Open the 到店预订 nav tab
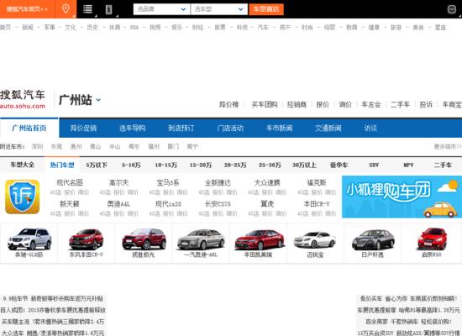Screen dimensions: 462x336 [181, 128]
